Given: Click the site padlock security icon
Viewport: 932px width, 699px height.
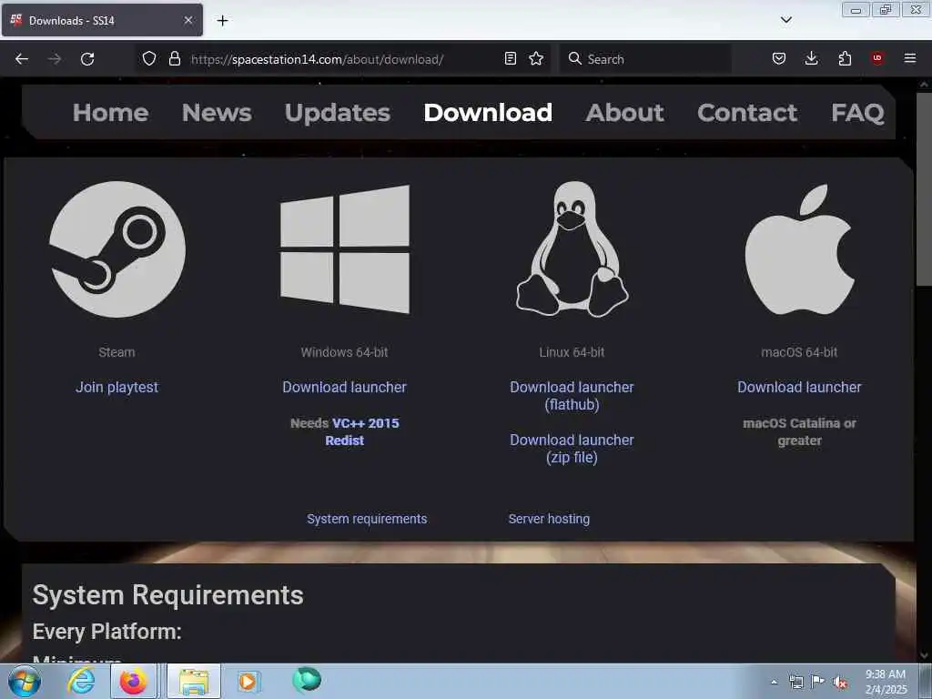Looking at the screenshot, I should (x=174, y=58).
